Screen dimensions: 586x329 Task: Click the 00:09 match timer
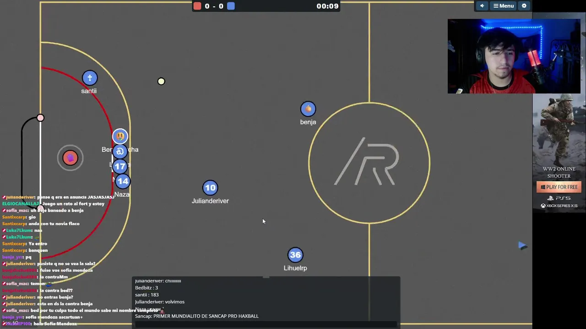(327, 6)
